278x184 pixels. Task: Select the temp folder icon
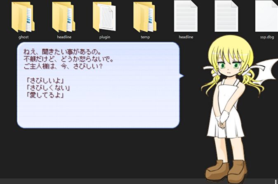click(x=145, y=16)
